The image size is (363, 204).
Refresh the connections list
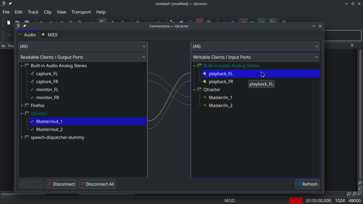click(x=307, y=184)
